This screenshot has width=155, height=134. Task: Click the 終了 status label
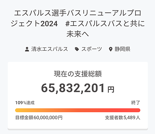point(136,103)
